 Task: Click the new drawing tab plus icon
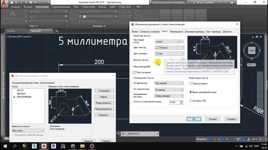pyautogui.click(x=57, y=31)
